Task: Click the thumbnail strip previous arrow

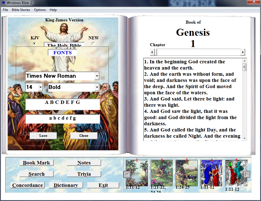Action: coord(127,175)
